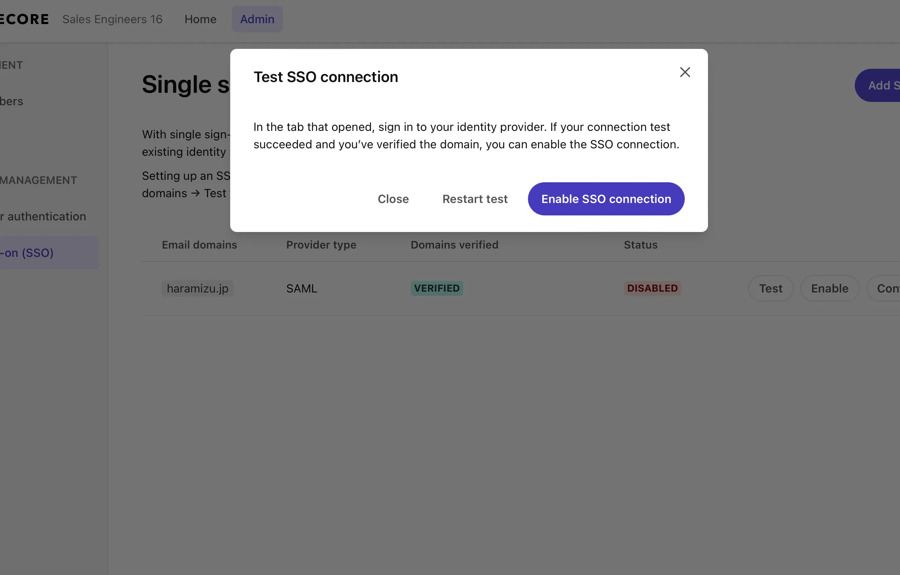
Task: Select the Admin tab in navigation
Action: (x=257, y=19)
